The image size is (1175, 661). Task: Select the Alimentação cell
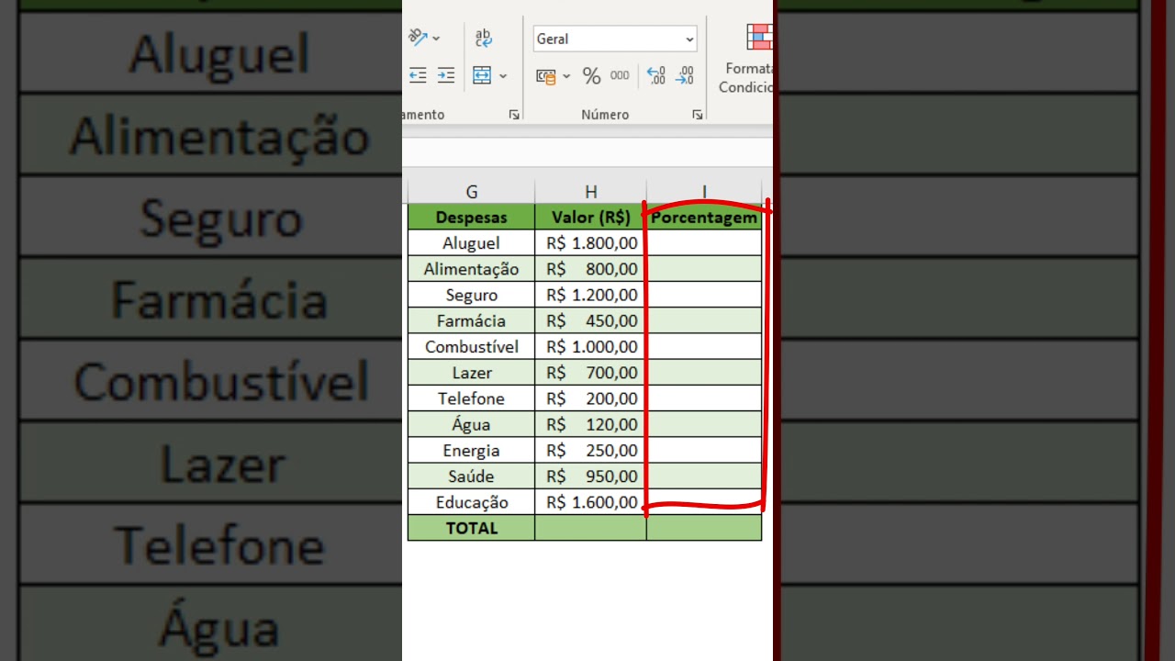pos(471,269)
